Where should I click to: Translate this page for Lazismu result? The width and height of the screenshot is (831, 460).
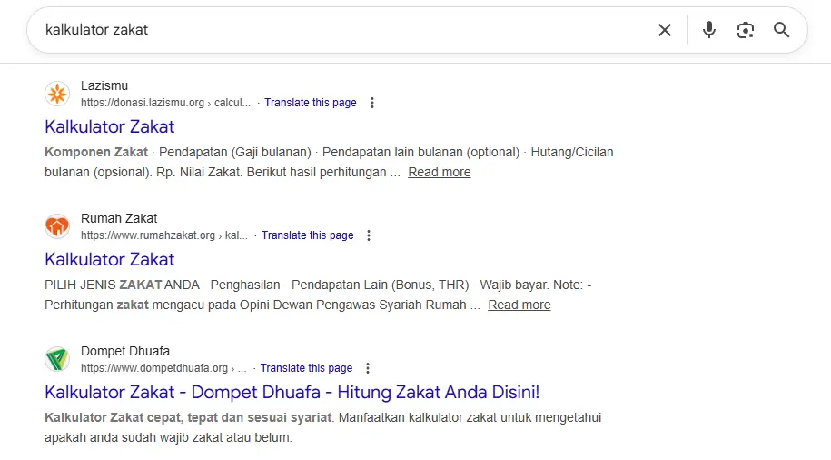pos(311,103)
